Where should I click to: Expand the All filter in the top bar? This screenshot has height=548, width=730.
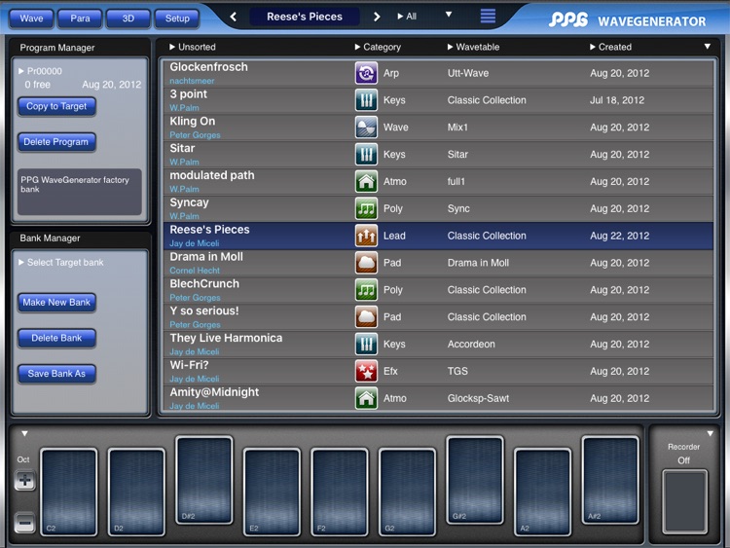point(407,17)
